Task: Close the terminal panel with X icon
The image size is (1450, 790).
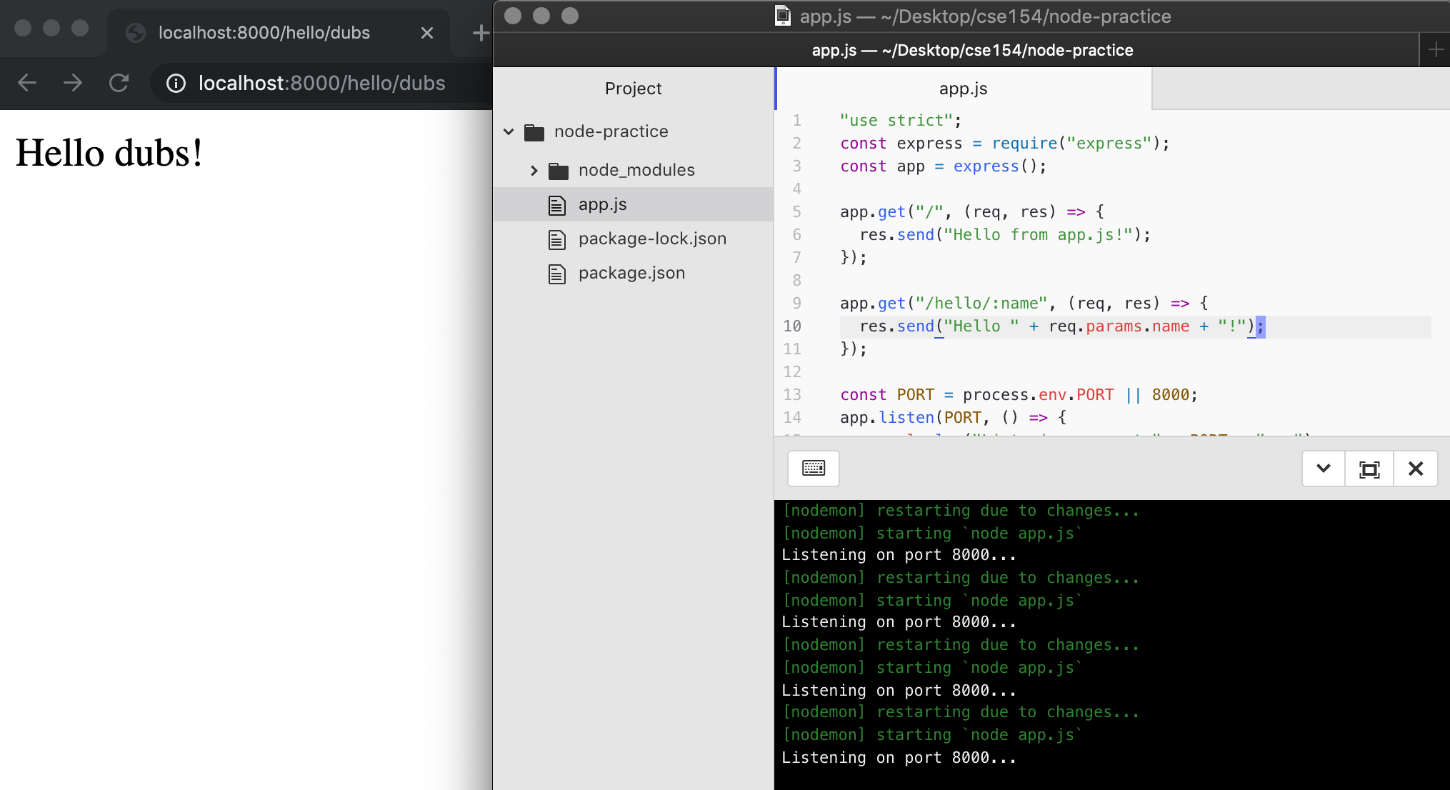Action: (x=1416, y=469)
